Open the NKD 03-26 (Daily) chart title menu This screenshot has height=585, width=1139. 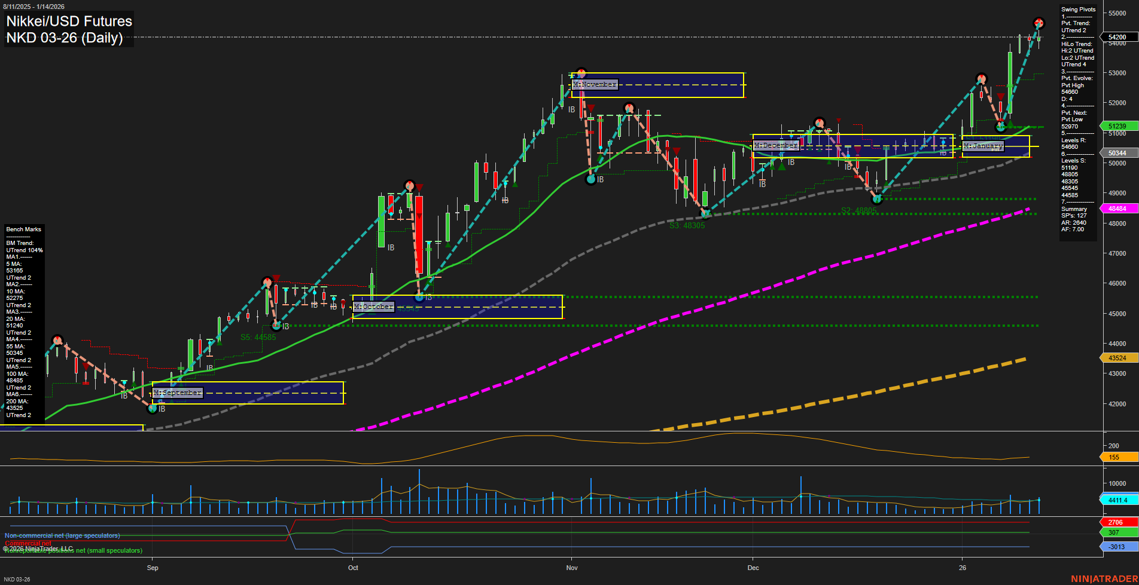pos(64,38)
